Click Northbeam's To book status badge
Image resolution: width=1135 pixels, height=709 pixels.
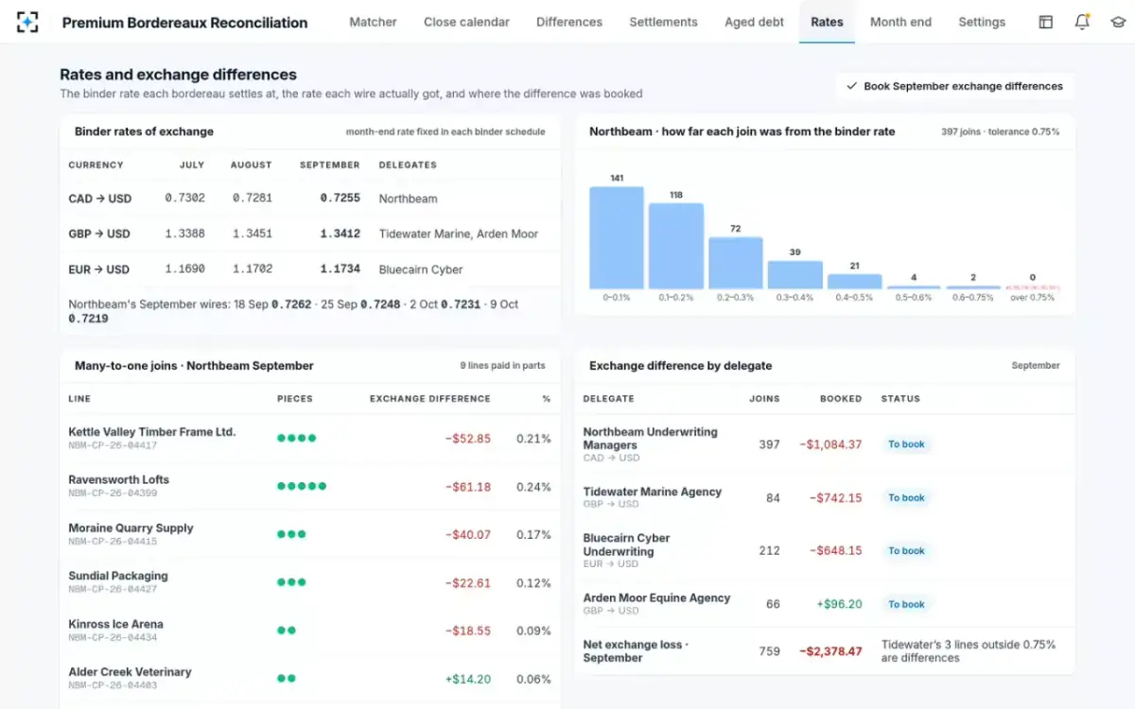(x=906, y=444)
